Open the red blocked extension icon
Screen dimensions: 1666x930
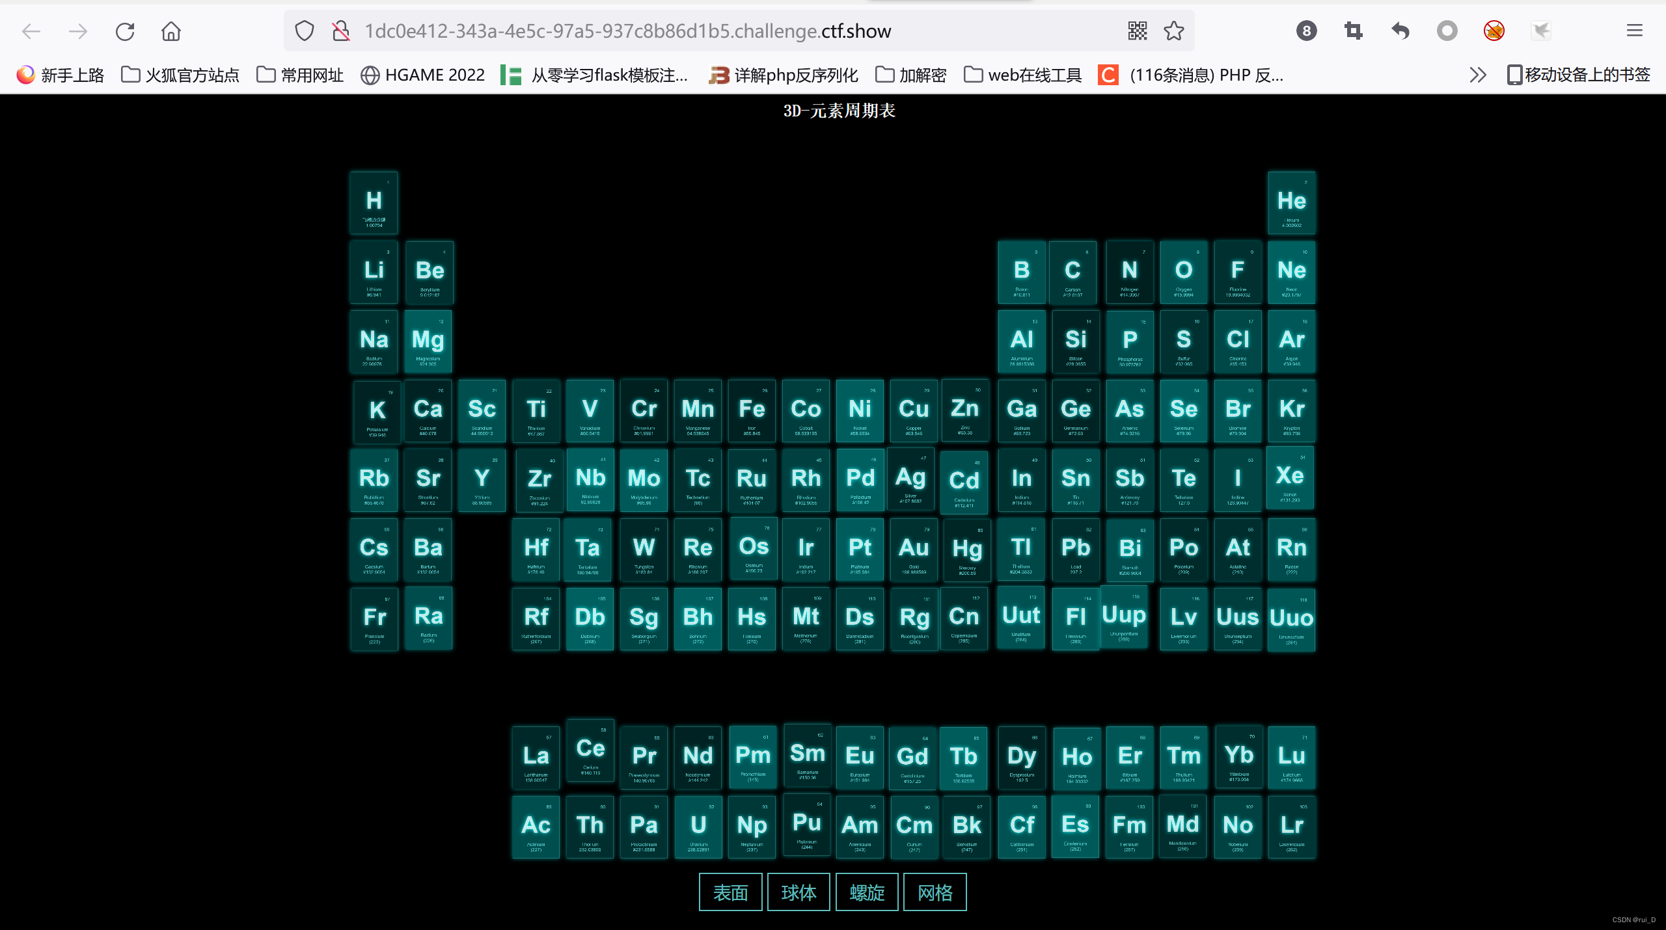1494,31
